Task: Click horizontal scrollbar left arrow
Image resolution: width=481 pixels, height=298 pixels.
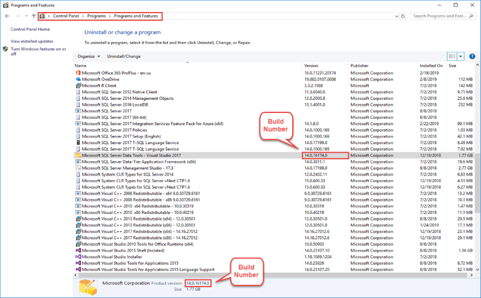Action: point(76,275)
